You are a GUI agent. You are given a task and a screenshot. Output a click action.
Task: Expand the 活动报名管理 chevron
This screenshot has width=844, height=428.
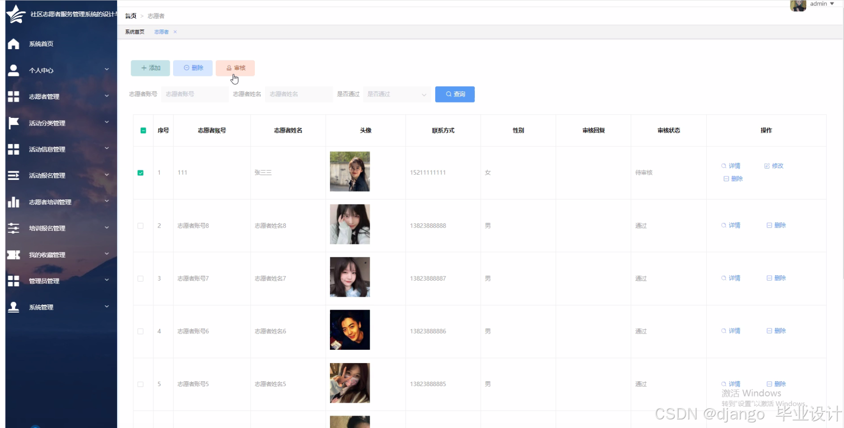[x=107, y=175]
